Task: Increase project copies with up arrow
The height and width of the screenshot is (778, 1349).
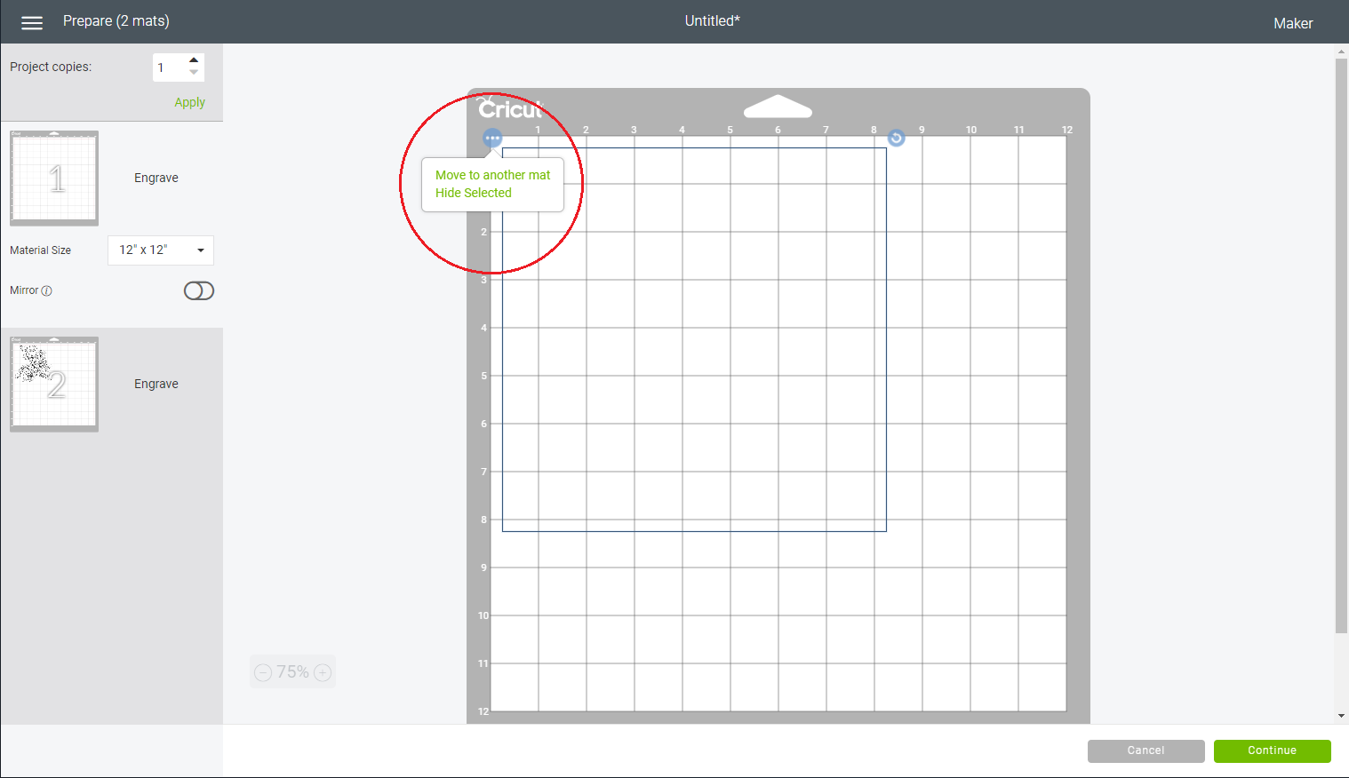Action: coord(194,60)
